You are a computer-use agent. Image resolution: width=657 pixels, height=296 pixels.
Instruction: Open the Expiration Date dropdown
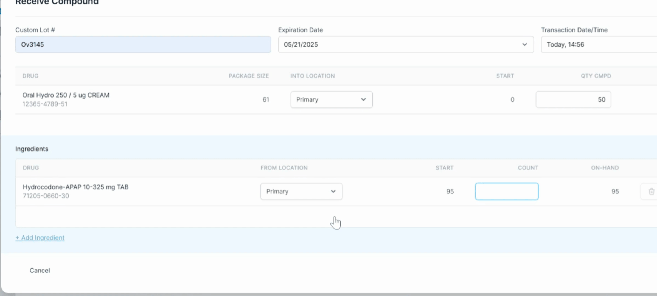pos(525,44)
